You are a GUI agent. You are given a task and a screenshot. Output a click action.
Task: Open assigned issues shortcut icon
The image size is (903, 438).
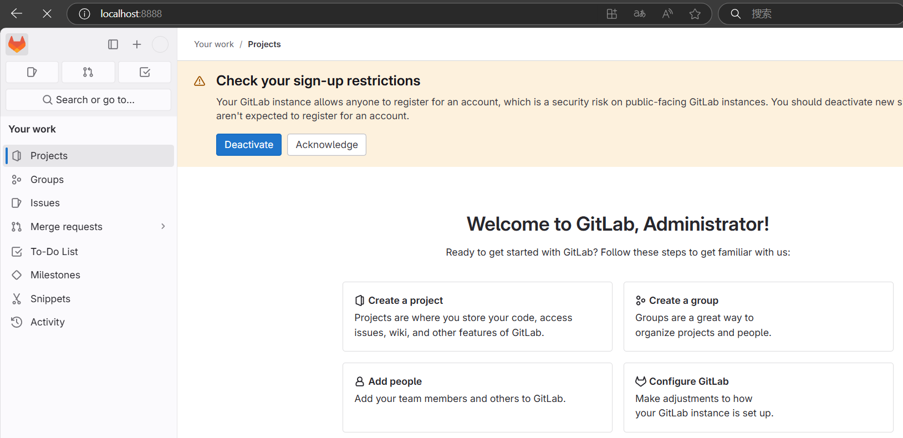pyautogui.click(x=32, y=72)
